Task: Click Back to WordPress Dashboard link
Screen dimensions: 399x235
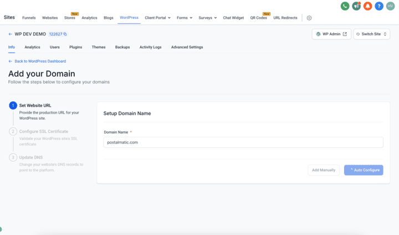Action: pos(40,61)
